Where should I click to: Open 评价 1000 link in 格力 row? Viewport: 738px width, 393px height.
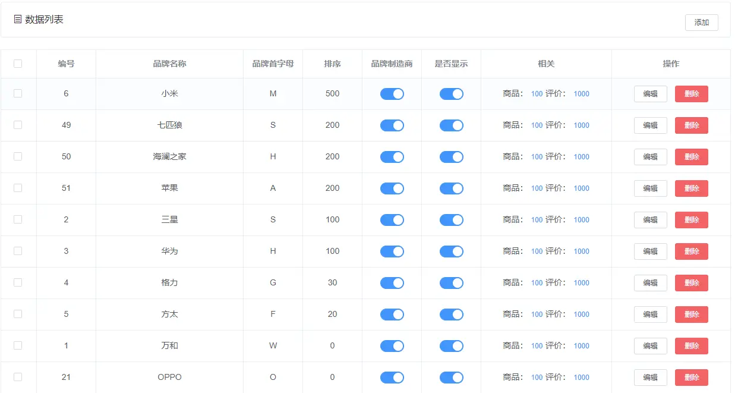pyautogui.click(x=581, y=283)
